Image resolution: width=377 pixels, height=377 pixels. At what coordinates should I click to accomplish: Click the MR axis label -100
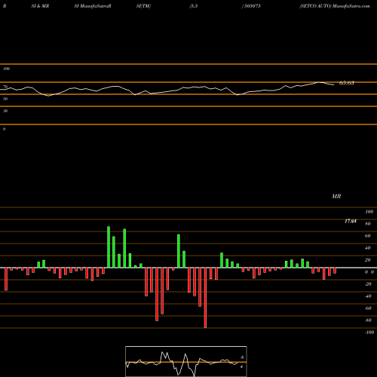point(369,333)
